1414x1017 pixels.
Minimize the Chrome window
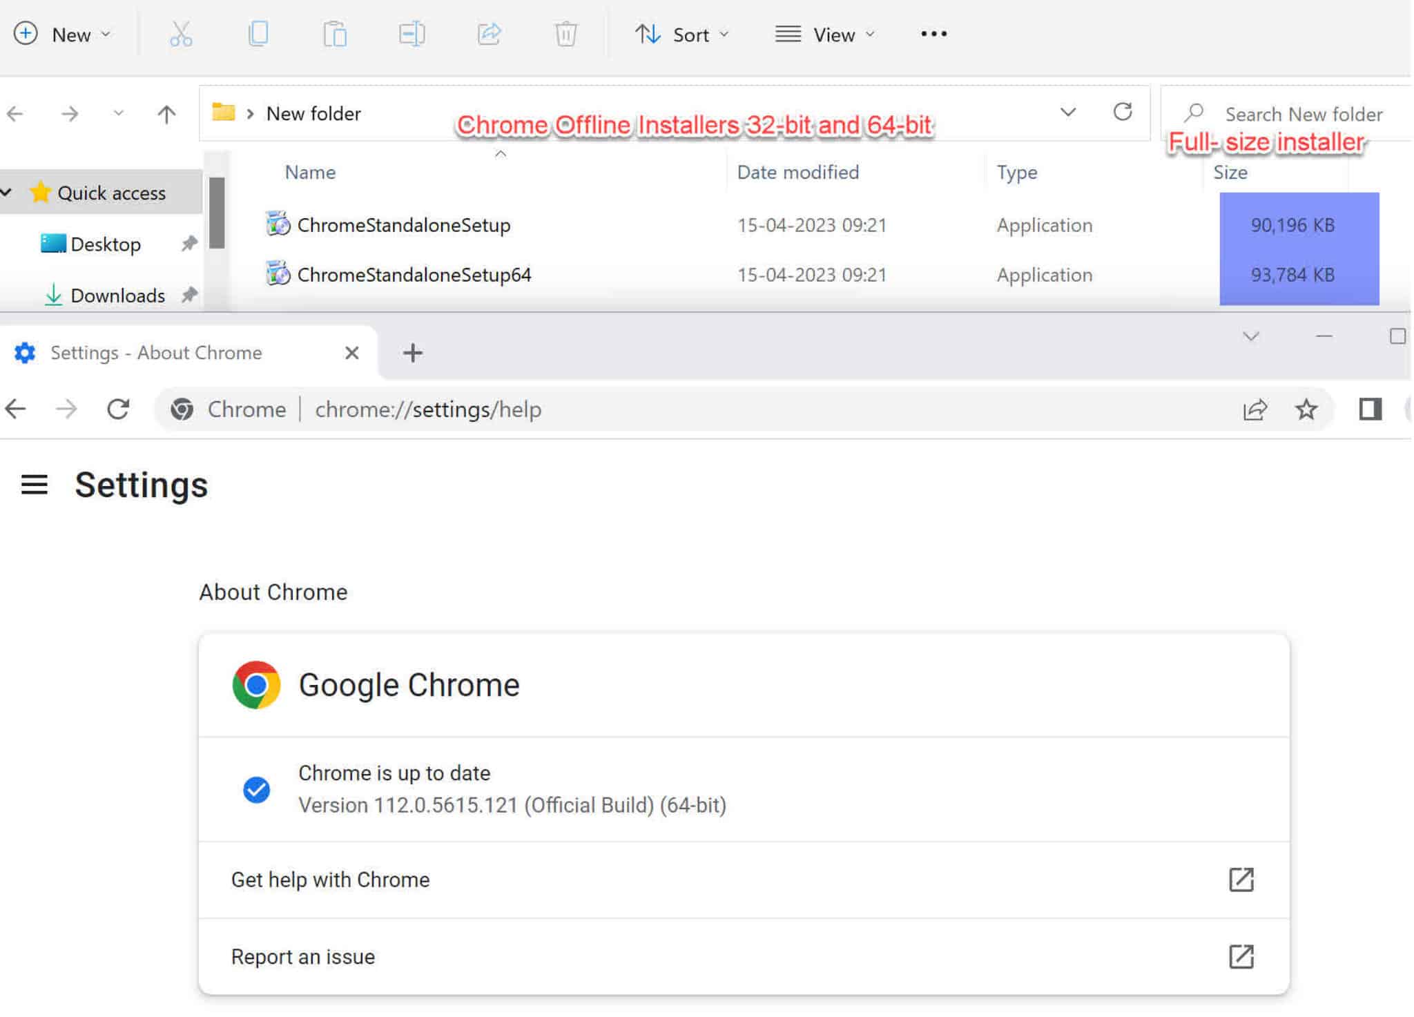[x=1324, y=336]
